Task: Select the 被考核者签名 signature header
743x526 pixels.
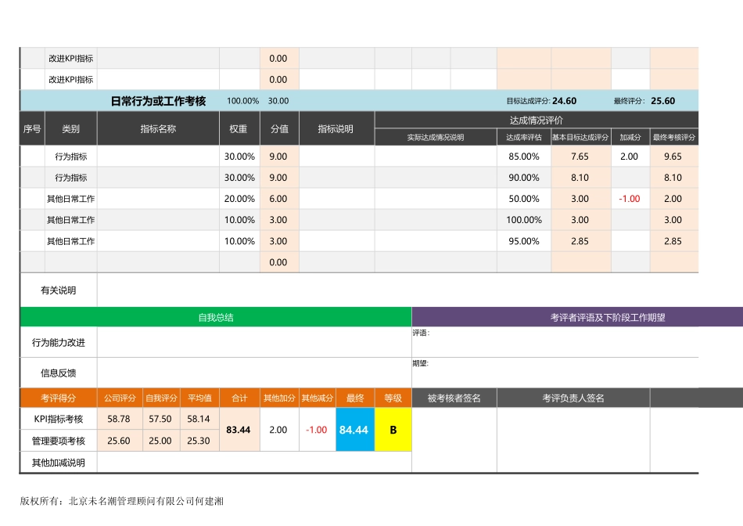Action: point(454,398)
